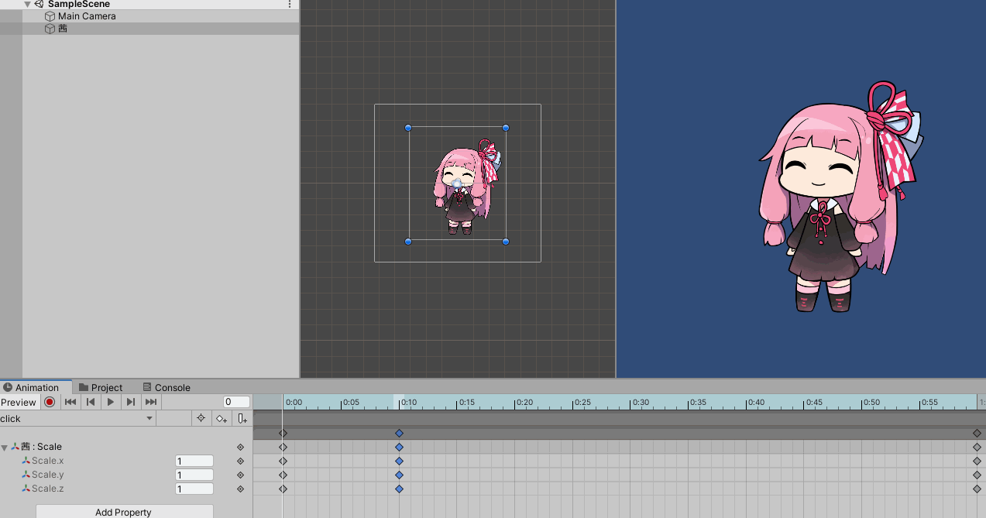The image size is (986, 518).
Task: Select the Scale.x keyframe at 0:00
Action: (x=283, y=461)
